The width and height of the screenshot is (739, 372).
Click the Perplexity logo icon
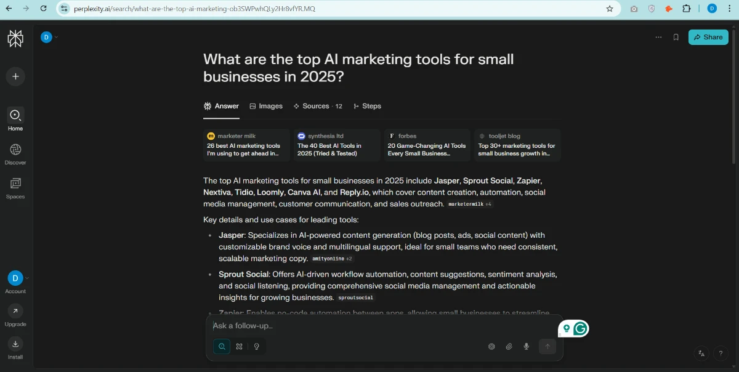pos(15,38)
